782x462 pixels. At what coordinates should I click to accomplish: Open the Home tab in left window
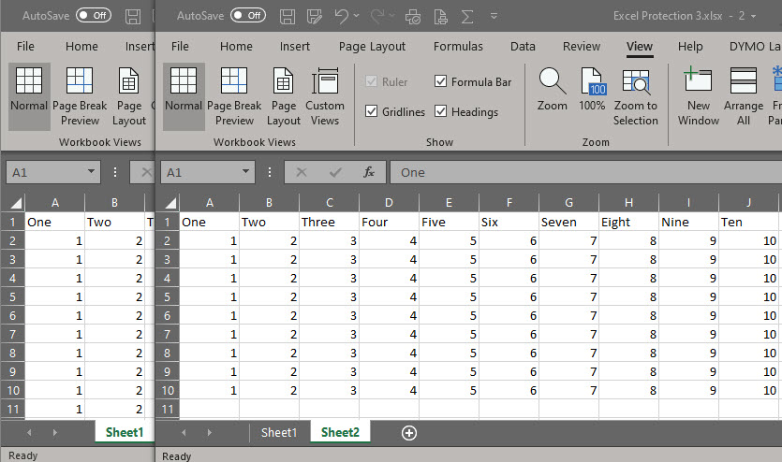pyautogui.click(x=81, y=47)
